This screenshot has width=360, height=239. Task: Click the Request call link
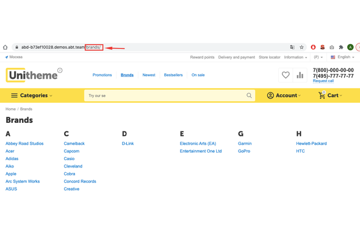(x=323, y=81)
